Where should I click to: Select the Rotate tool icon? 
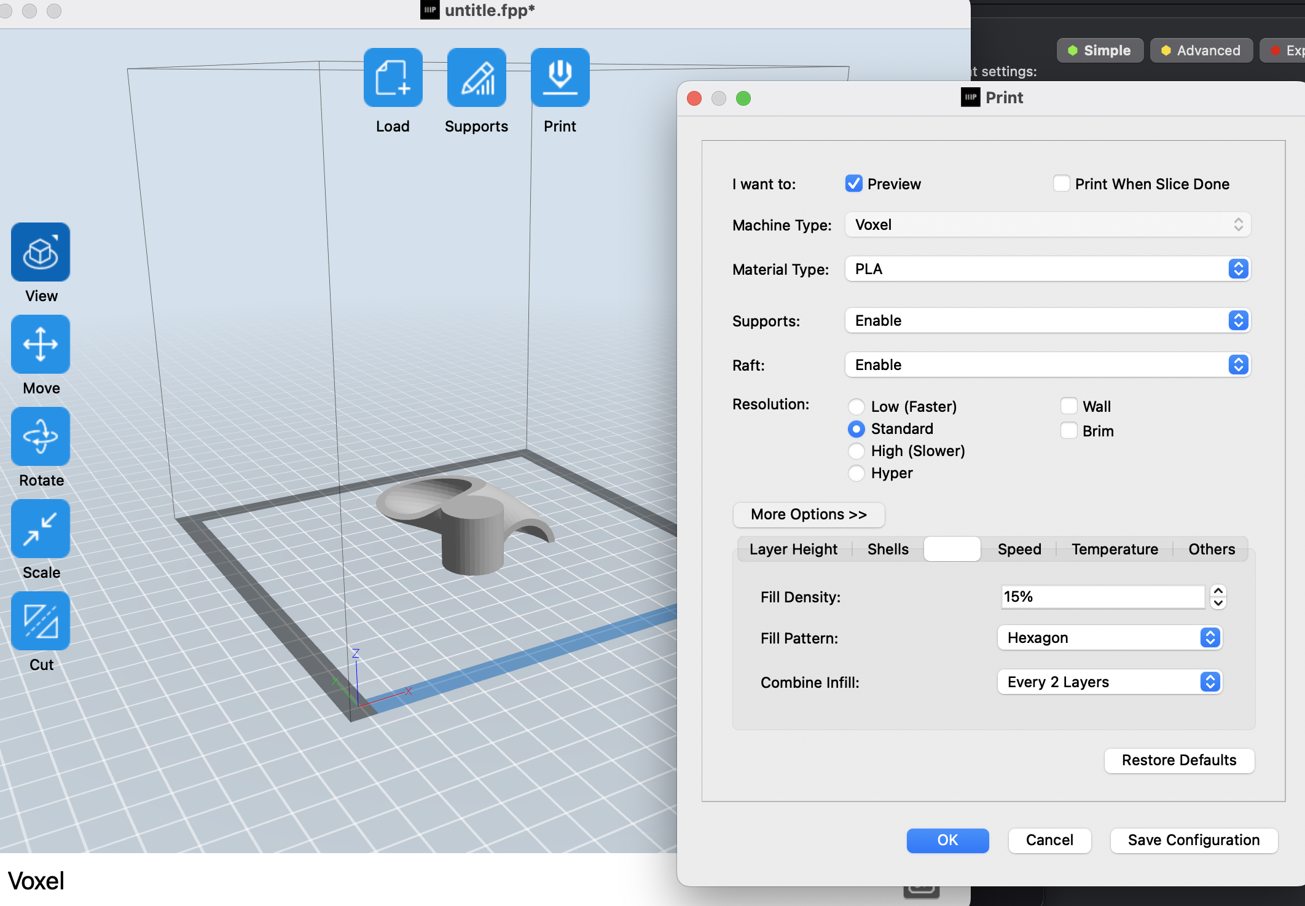(x=41, y=436)
